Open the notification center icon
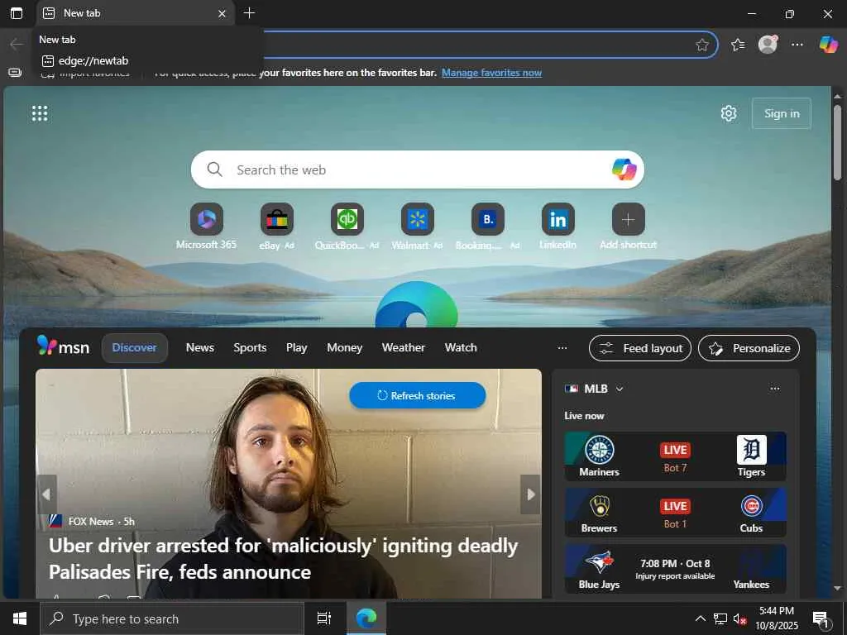Screen dimensions: 847x635 (x=821, y=619)
